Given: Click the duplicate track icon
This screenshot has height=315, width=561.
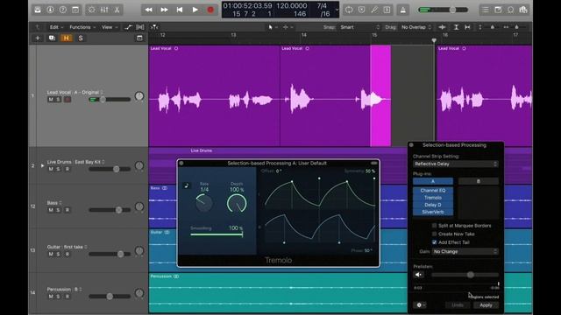Looking at the screenshot, I should coord(52,38).
